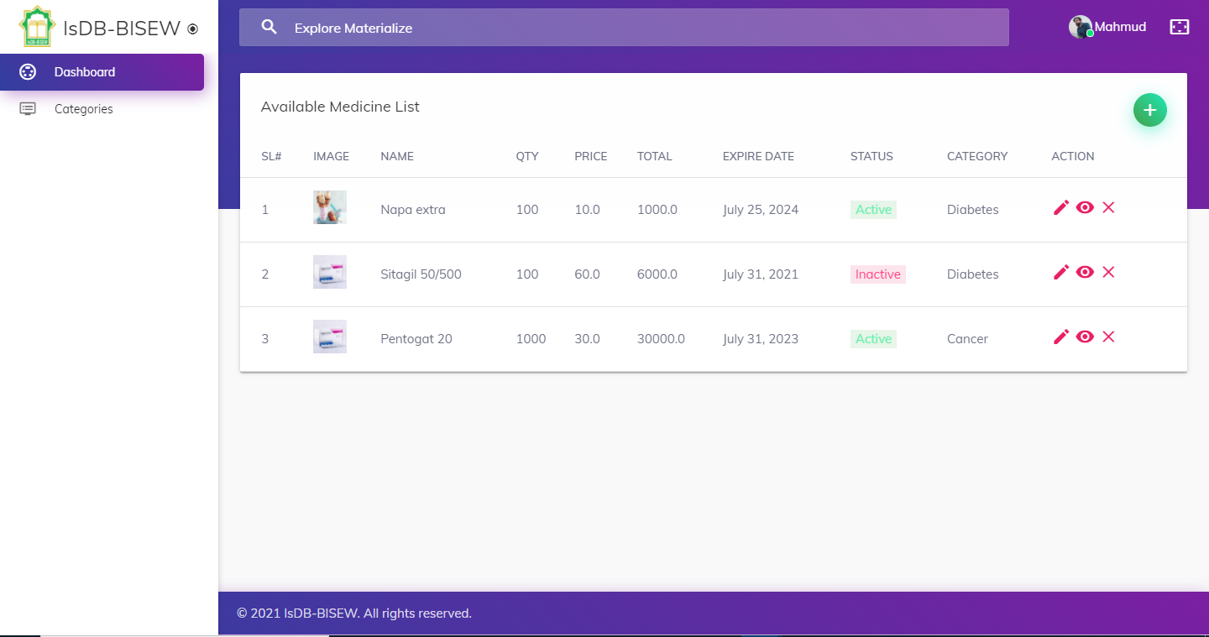Click the 30000.0 total value
This screenshot has height=637, width=1209.
point(661,339)
